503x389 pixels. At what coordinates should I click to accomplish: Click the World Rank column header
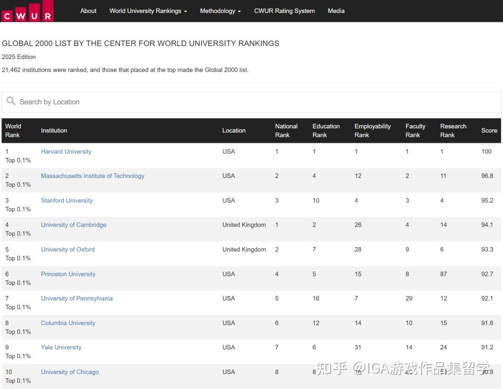13,130
